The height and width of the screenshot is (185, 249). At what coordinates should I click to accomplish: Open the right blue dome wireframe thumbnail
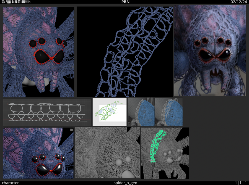169,112
